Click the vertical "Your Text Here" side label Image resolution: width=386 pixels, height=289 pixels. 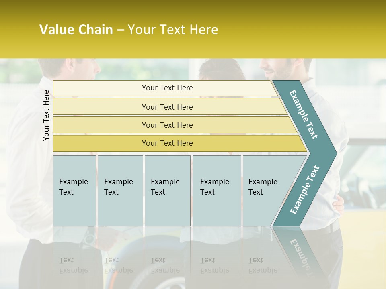(x=46, y=115)
